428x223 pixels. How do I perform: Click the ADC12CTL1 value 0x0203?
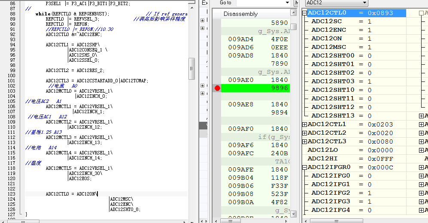click(380, 124)
